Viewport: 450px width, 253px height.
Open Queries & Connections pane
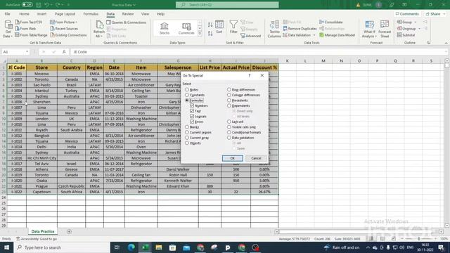[127, 22]
